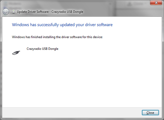The image size is (164, 120).
Task: Click the word 'successfully' in the blue heading
Action: point(48,25)
